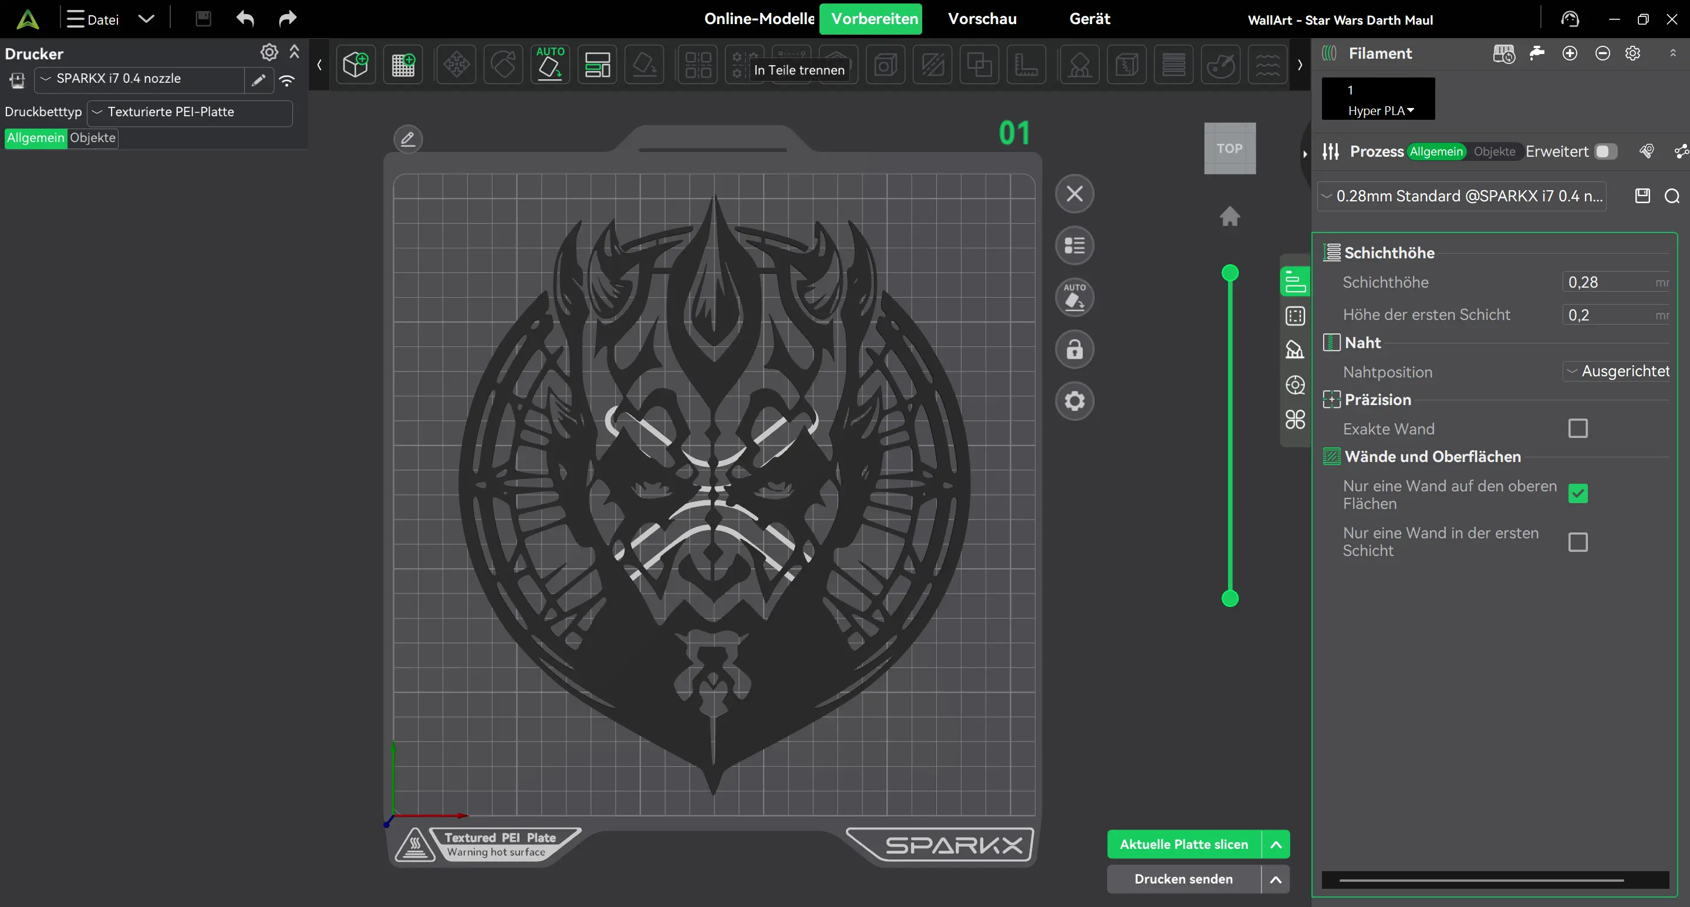Open the Nahtposition Ausgerichtet dropdown
Image resolution: width=1690 pixels, height=907 pixels.
point(1617,372)
